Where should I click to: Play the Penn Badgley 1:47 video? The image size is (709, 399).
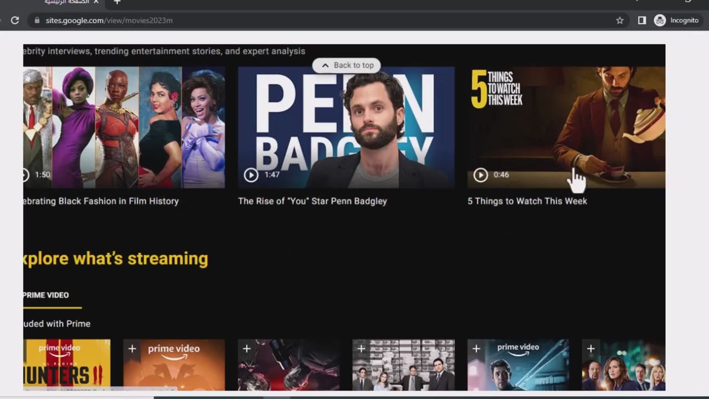[251, 175]
